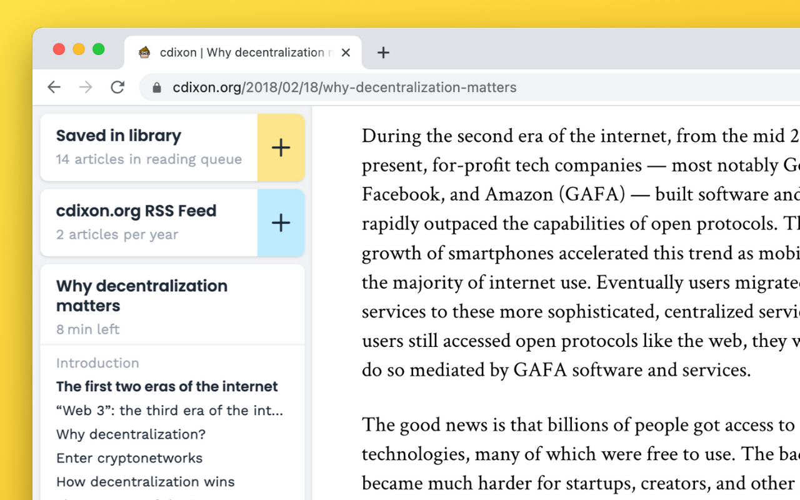Viewport: 800px width, 500px height.
Task: Click the forward navigation arrow
Action: 86,87
